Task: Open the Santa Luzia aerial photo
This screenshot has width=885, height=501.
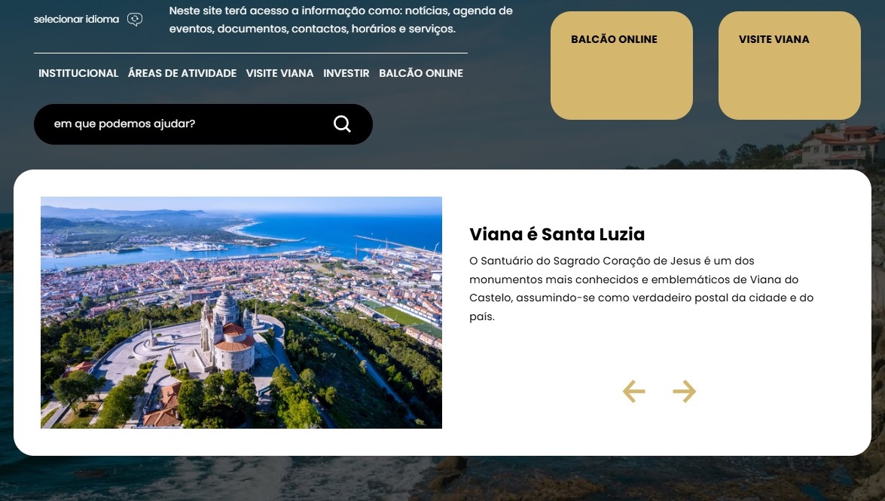Action: point(241,313)
